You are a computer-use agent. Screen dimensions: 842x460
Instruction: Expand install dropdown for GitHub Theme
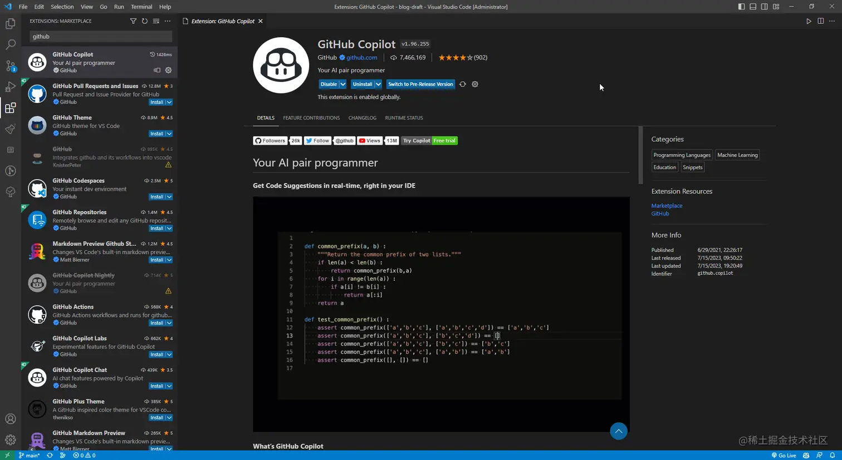click(x=169, y=134)
